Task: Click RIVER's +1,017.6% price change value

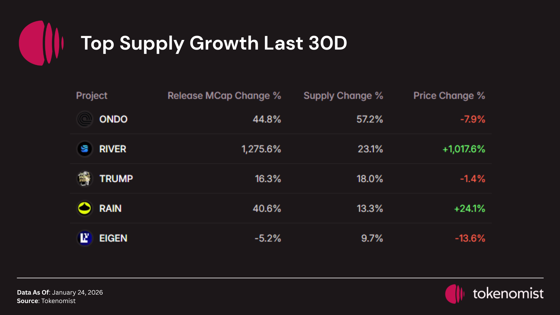Action: pos(464,149)
